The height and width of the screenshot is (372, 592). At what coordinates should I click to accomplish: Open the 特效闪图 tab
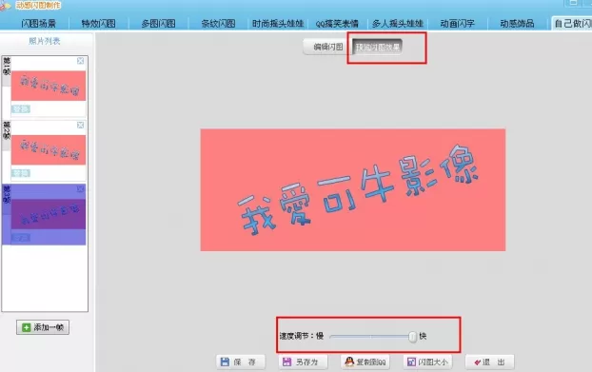[99, 24]
